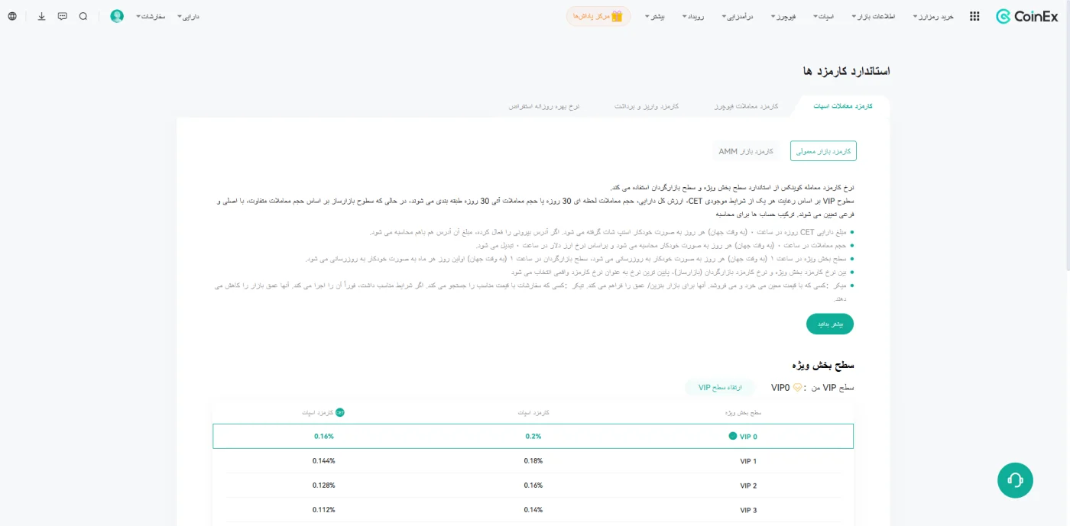Open the language globe icon
The width and height of the screenshot is (1070, 526).
click(12, 16)
